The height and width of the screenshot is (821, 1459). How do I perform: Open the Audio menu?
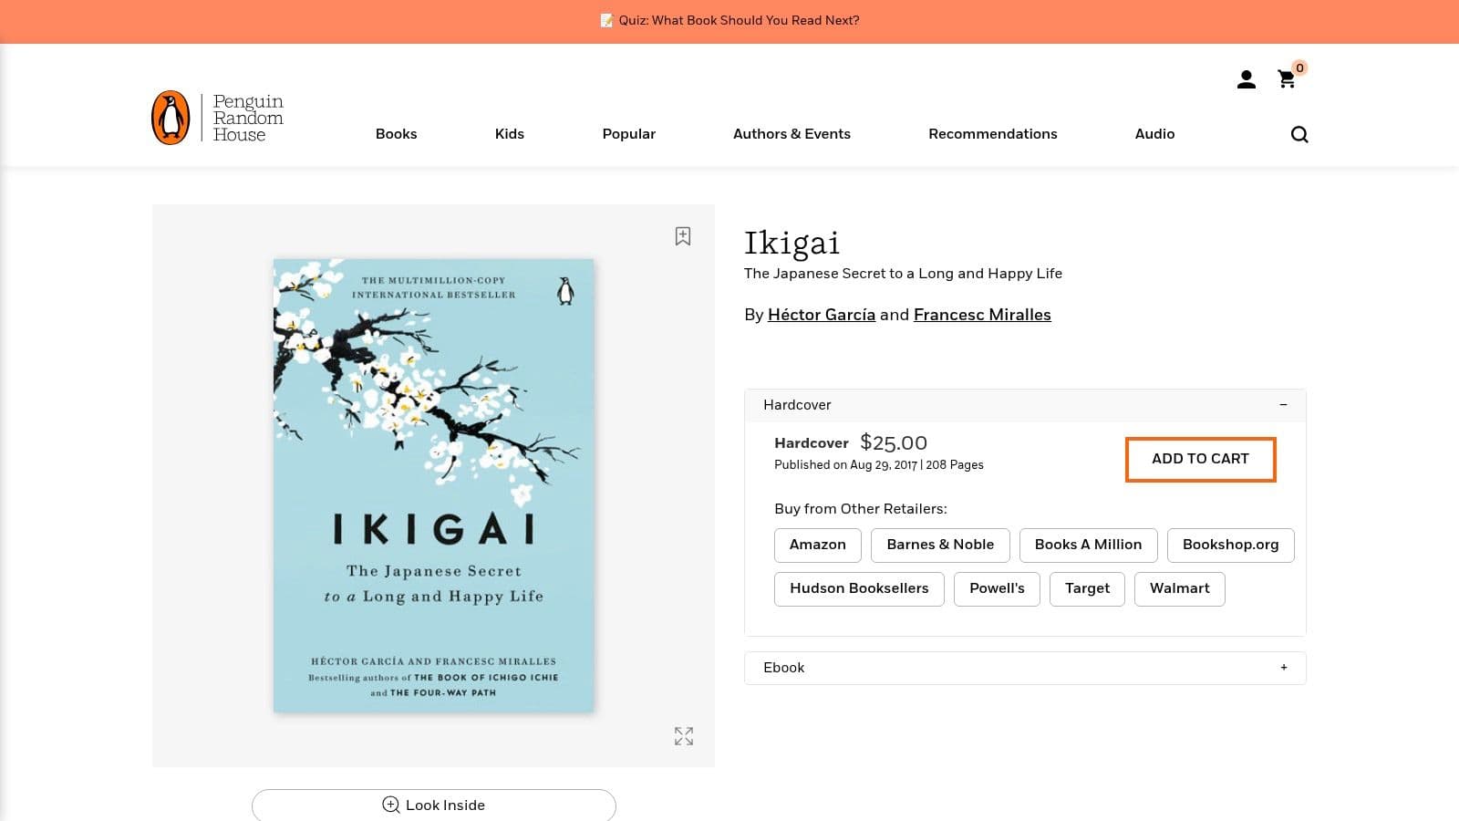point(1154,134)
